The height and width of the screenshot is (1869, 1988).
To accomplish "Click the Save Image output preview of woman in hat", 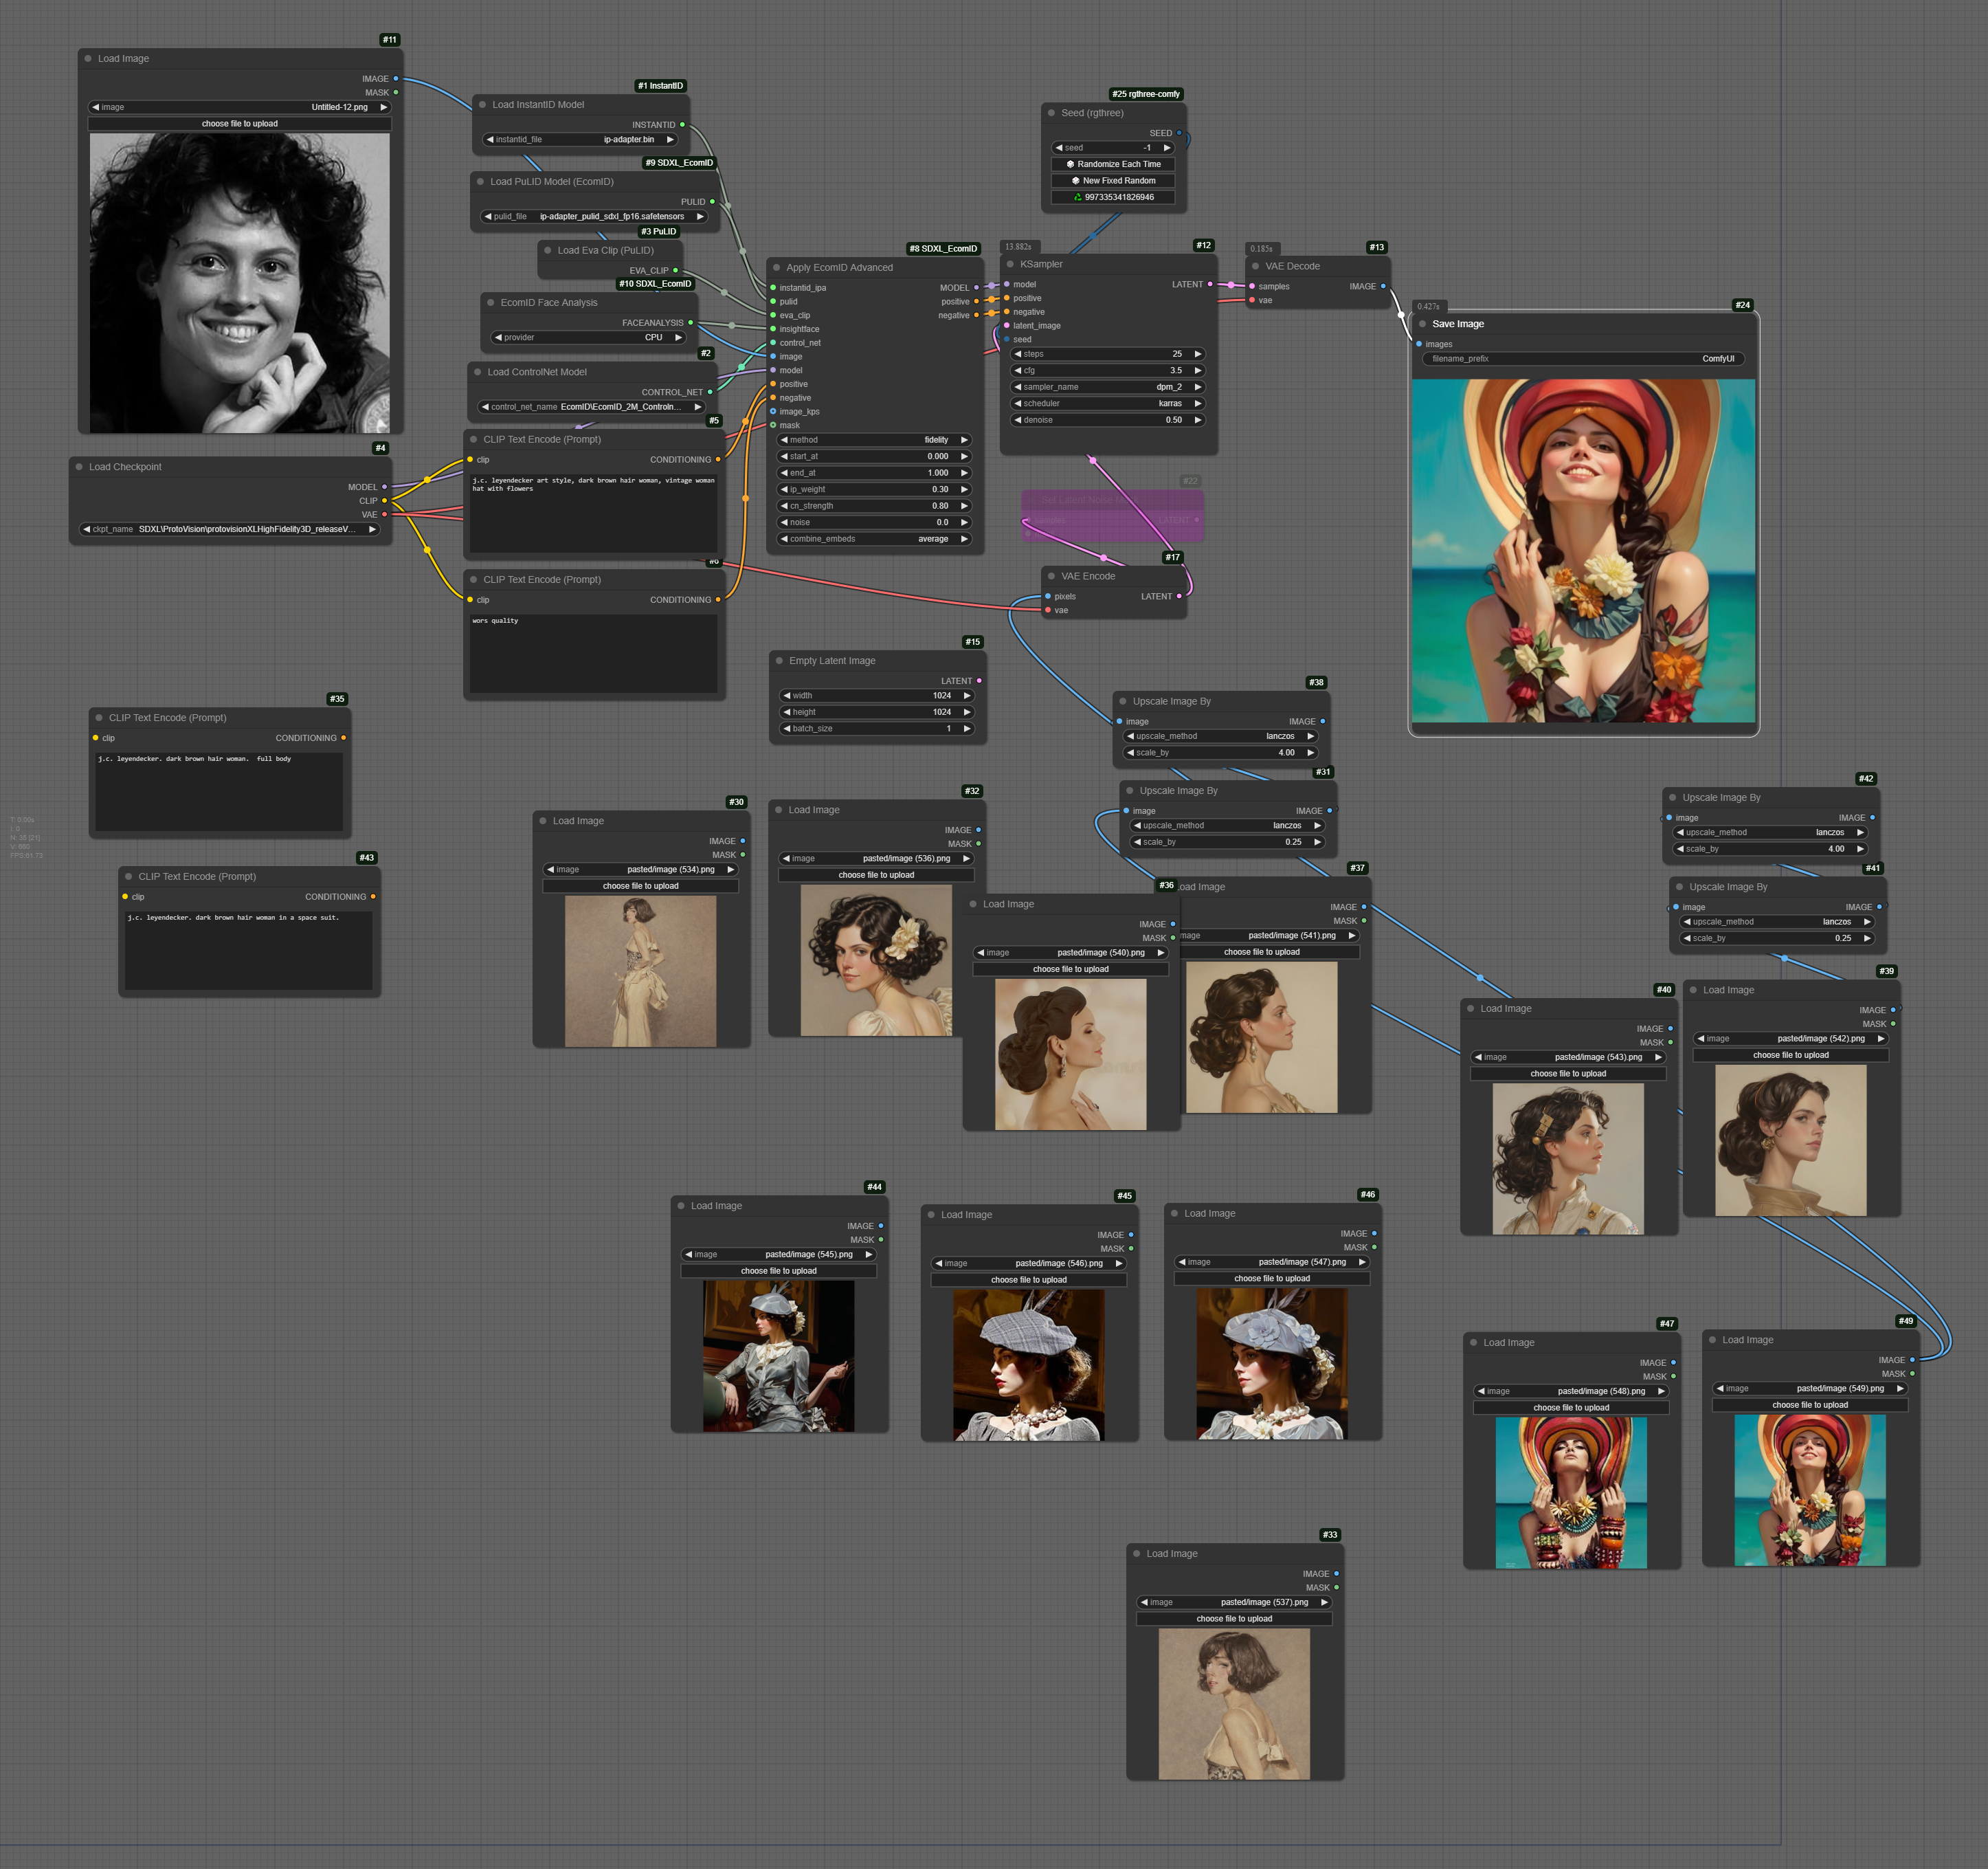I will pos(1583,551).
